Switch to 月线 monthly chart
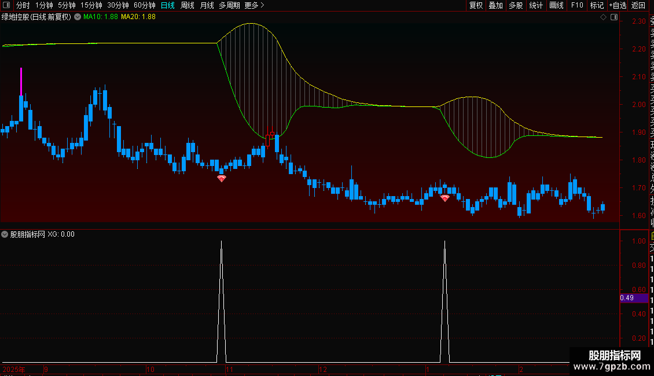 point(207,5)
